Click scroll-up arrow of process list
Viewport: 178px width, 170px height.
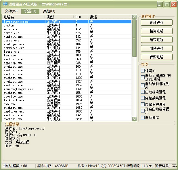(134, 17)
